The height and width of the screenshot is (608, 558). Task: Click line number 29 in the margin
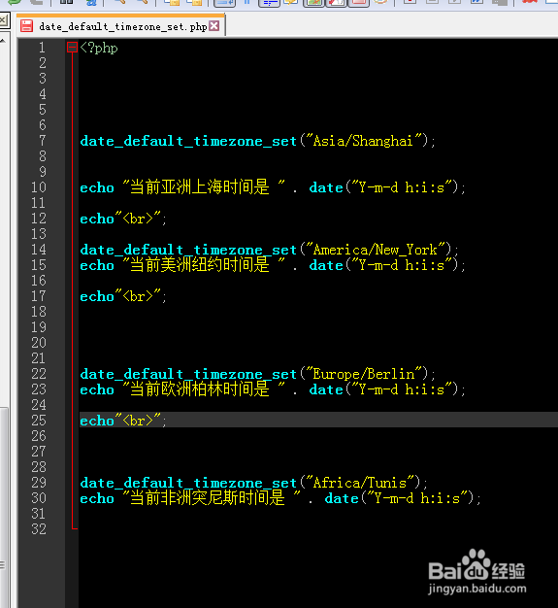(x=39, y=483)
